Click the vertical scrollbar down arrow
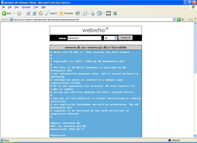Viewport: 197px width, 143px height. pyautogui.click(x=195, y=136)
